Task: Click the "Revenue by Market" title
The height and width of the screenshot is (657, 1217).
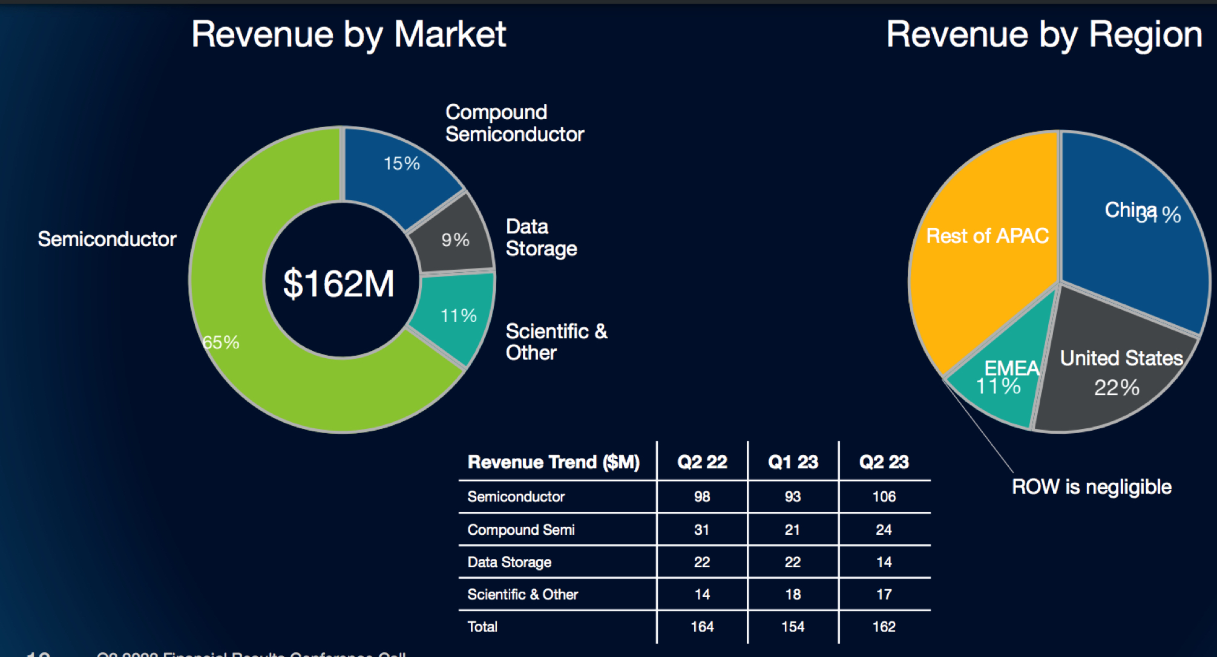Action: [349, 34]
